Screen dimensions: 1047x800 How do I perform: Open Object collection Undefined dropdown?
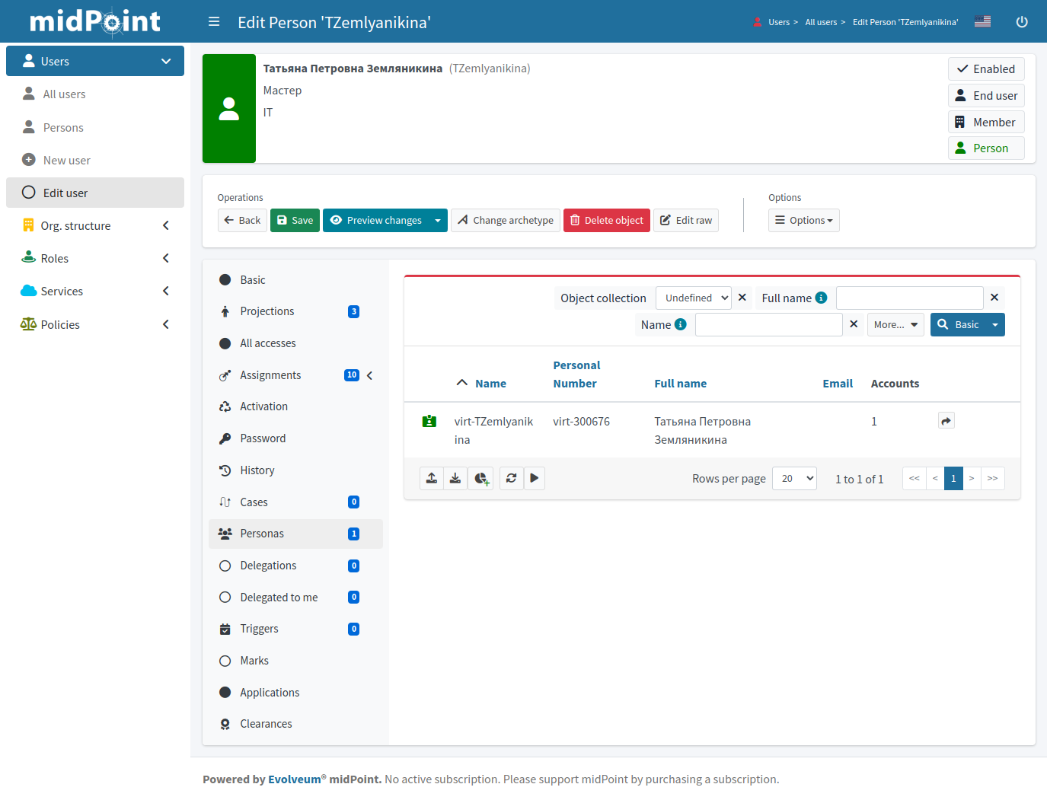pos(694,298)
